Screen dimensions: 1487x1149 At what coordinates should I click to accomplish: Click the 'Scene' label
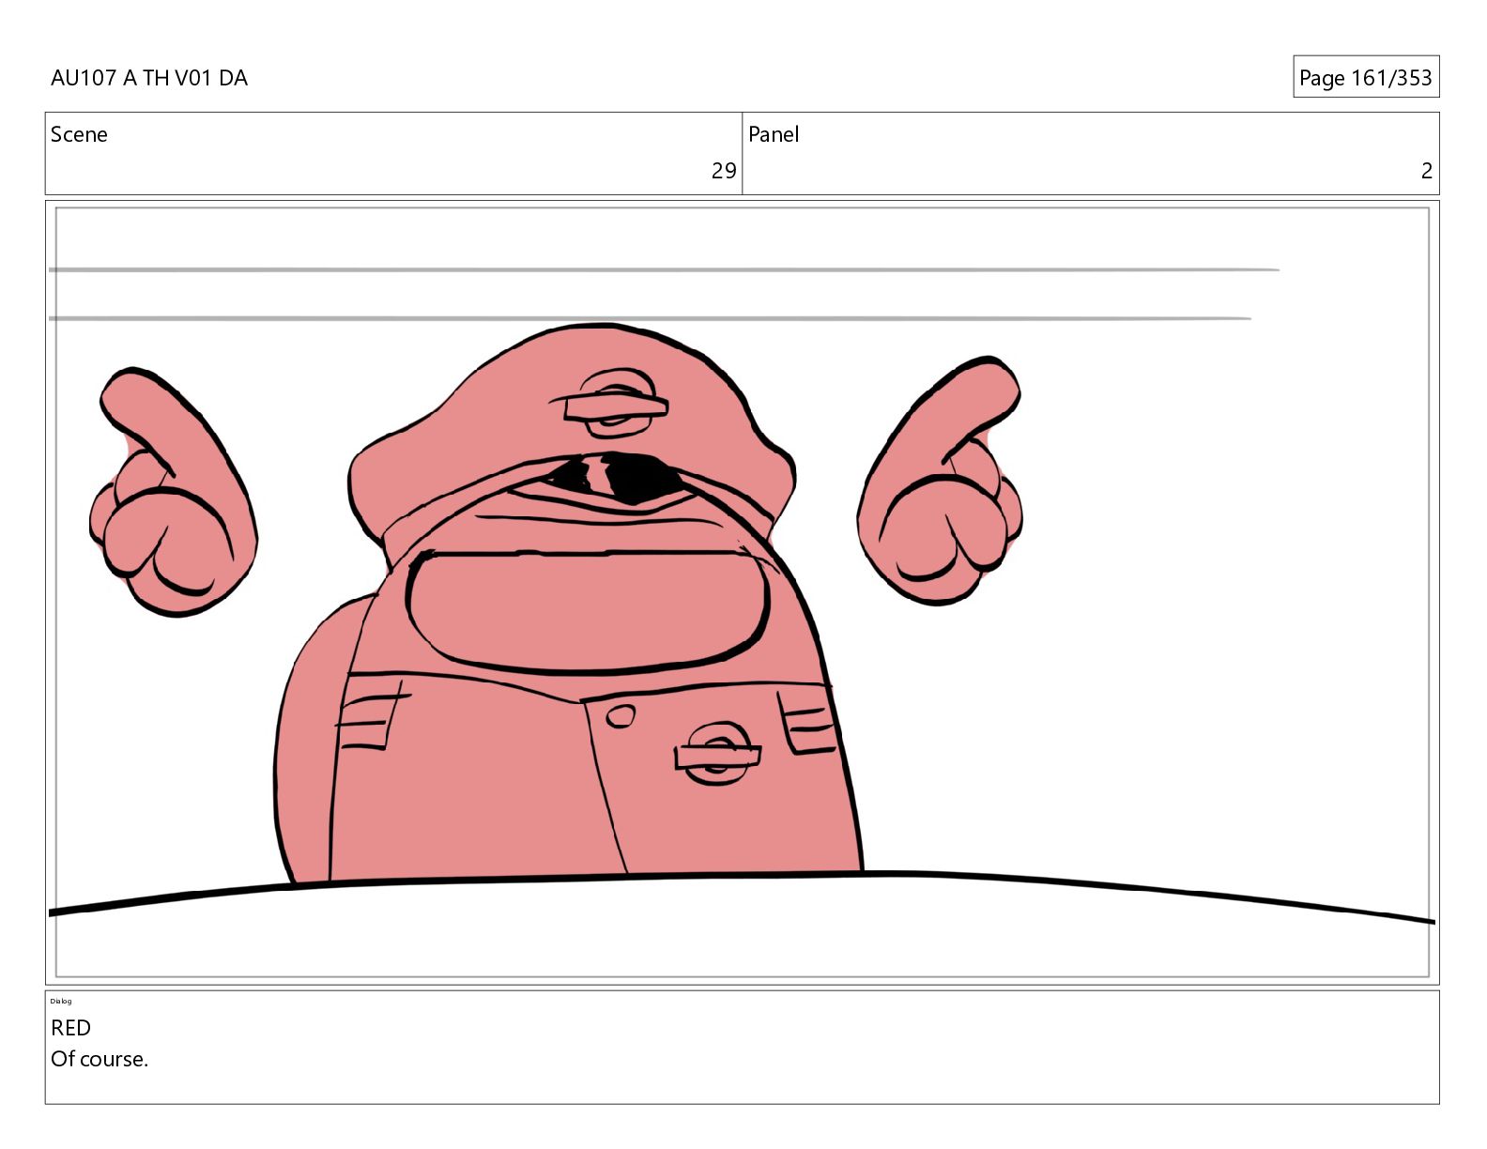[79, 134]
